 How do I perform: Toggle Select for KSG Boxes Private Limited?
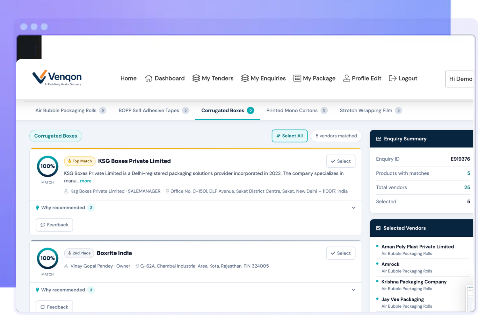tap(341, 161)
